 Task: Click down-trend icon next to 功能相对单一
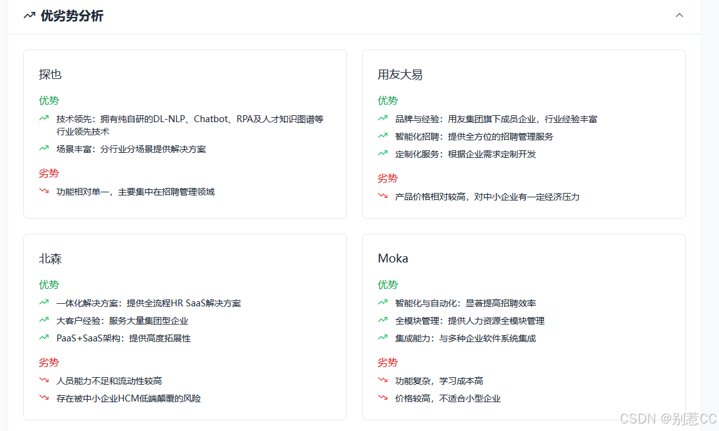click(x=44, y=191)
